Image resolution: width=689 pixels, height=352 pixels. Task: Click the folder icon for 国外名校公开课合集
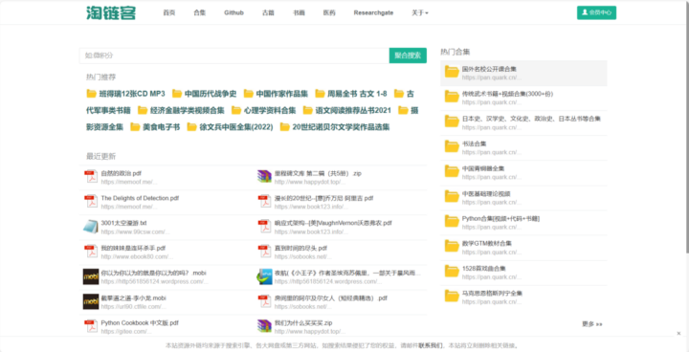click(x=452, y=72)
